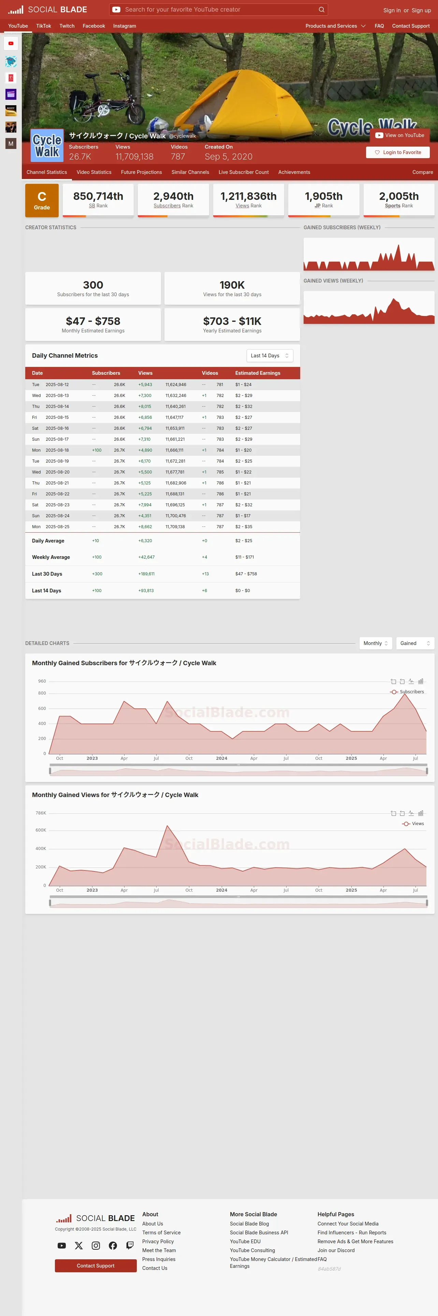Toggle Views series in chart legend
This screenshot has width=438, height=1316.
click(413, 823)
